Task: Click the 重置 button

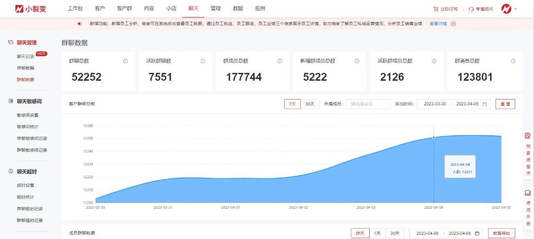Action: [505, 104]
